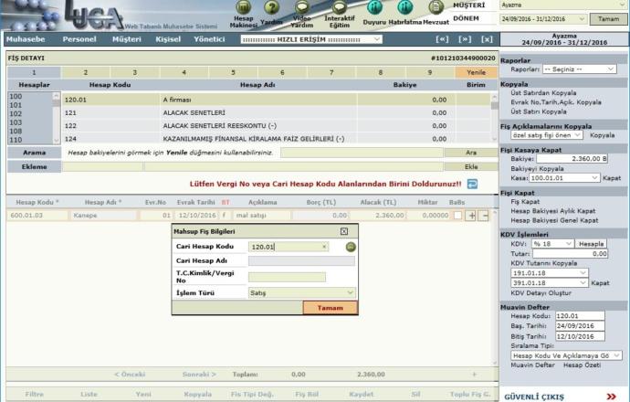Image resolution: width=630 pixels, height=402 pixels.
Task: Open the Müşteri Ayazma dropdown at top
Action: (x=564, y=5)
